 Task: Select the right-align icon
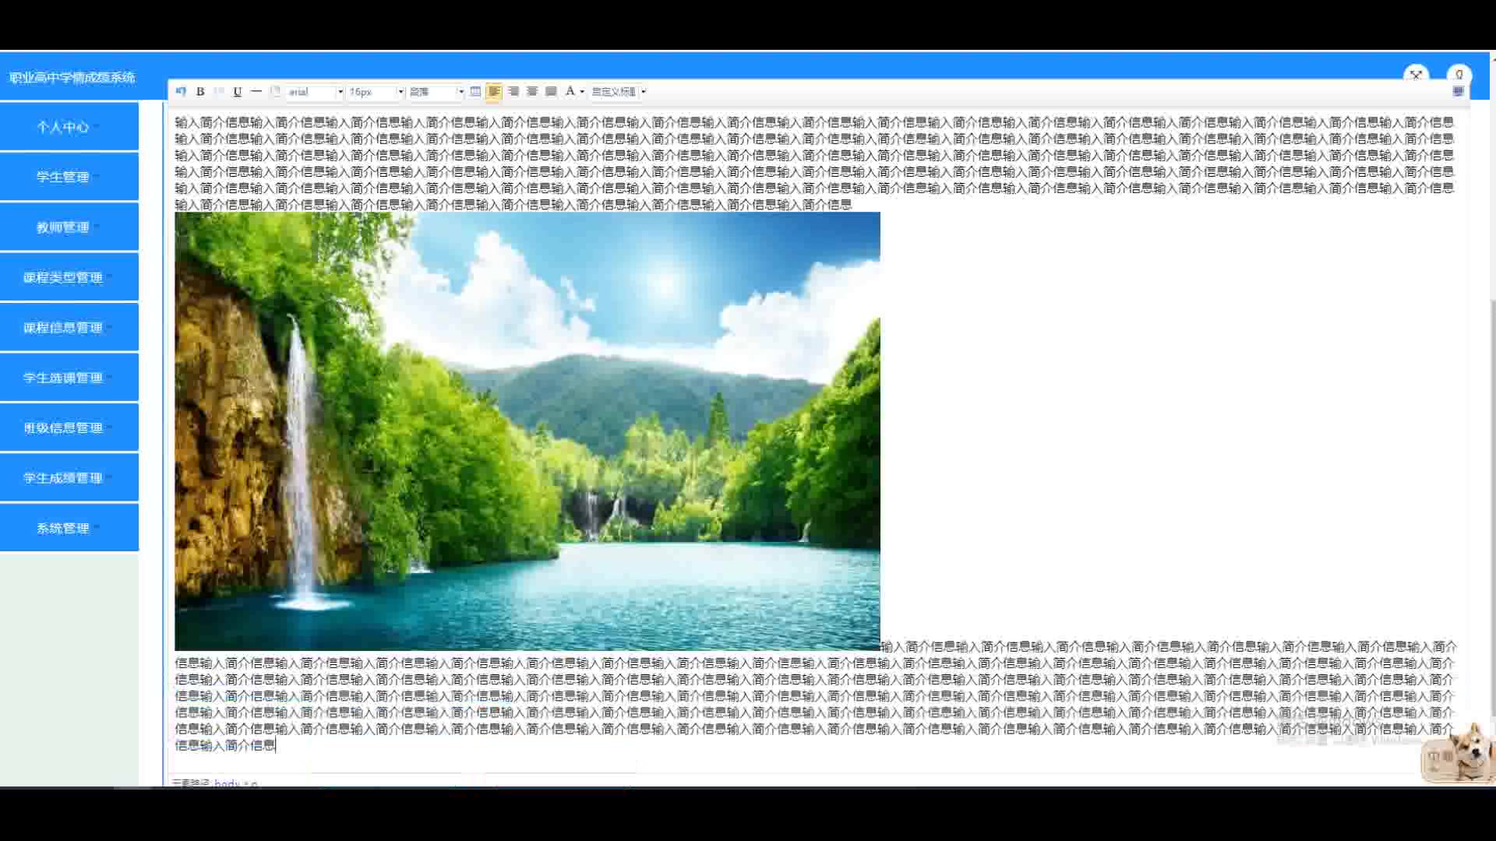[513, 91]
